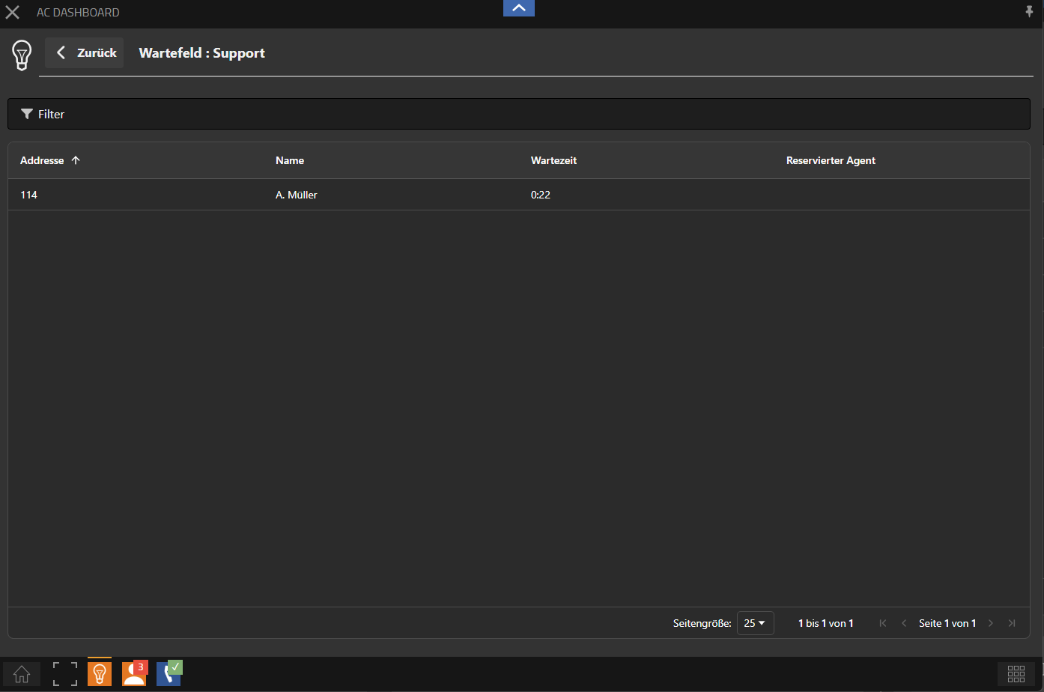This screenshot has width=1044, height=692.
Task: Open the phone icon with green checkmark
Action: (x=169, y=674)
